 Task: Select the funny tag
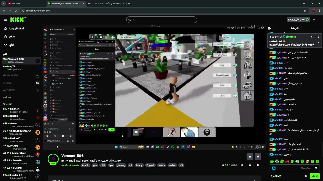click(x=139, y=165)
